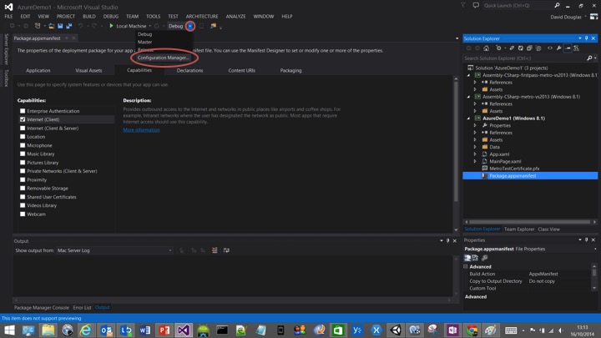Click the Clear All icon in Output panel

pyautogui.click(x=215, y=250)
